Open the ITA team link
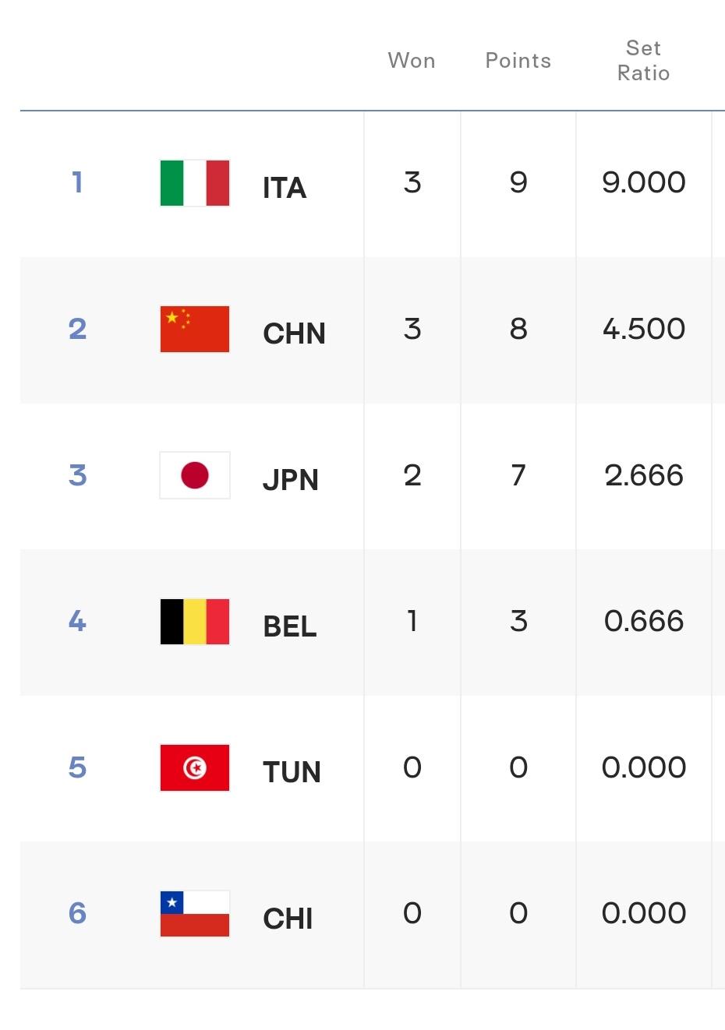The image size is (725, 1030). click(285, 188)
